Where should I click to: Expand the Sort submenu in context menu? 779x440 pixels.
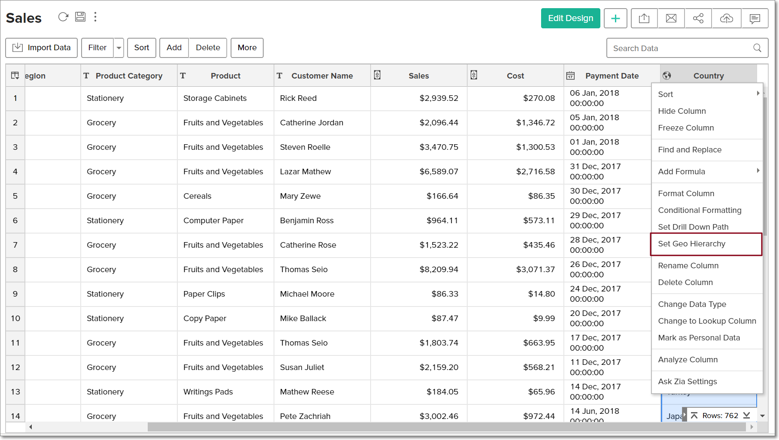[x=706, y=94]
